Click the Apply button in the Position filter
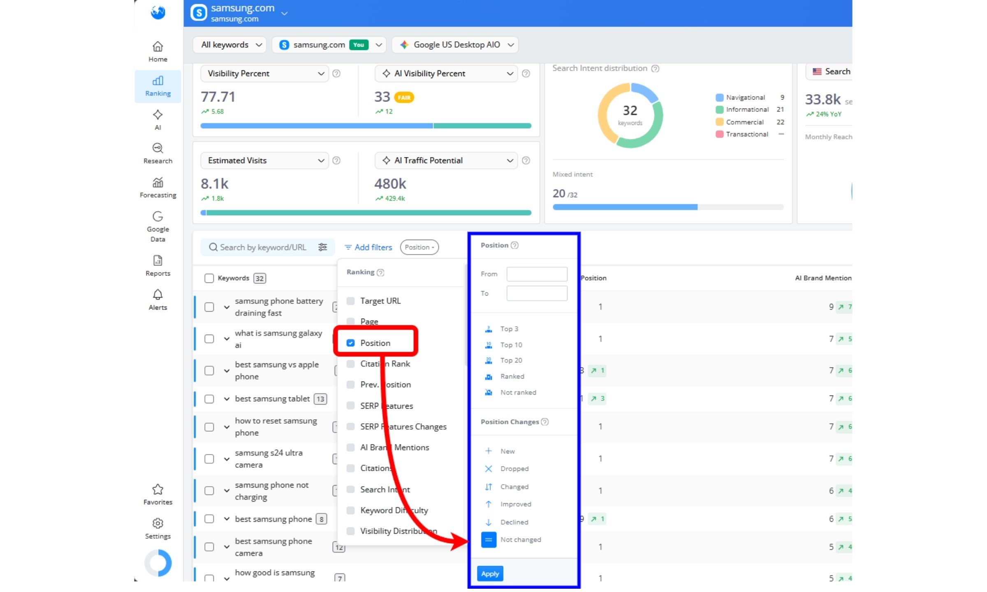Image resolution: width=987 pixels, height=592 pixels. tap(489, 573)
